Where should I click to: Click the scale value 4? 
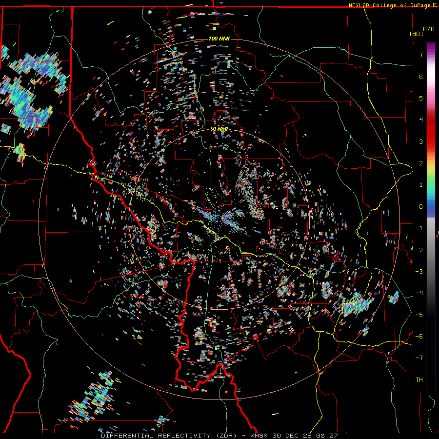(421, 120)
